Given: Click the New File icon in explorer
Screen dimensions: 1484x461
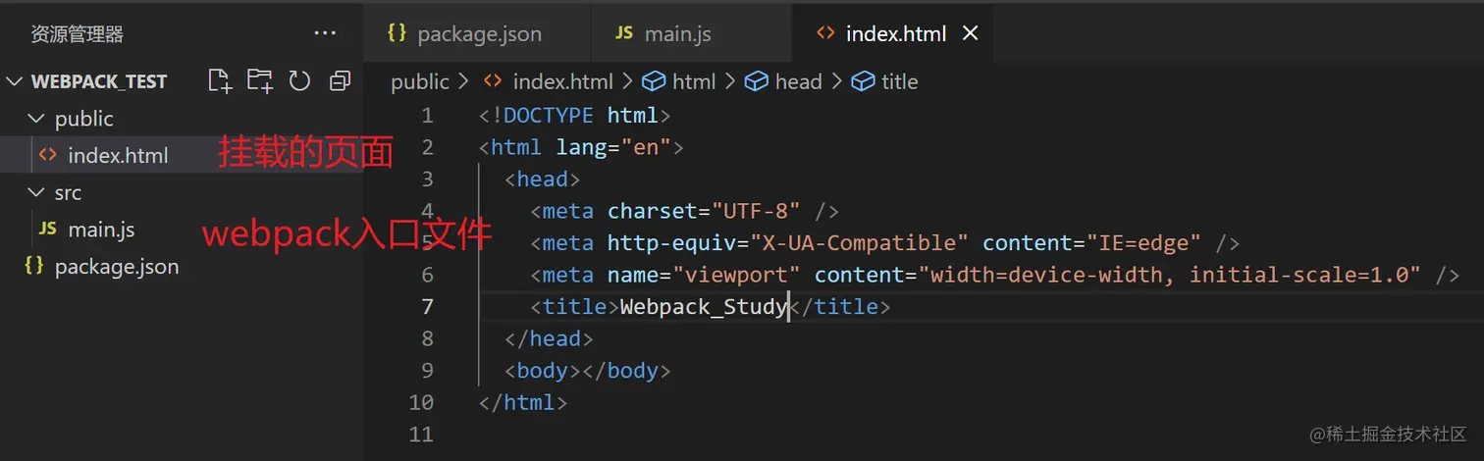Looking at the screenshot, I should click(220, 81).
